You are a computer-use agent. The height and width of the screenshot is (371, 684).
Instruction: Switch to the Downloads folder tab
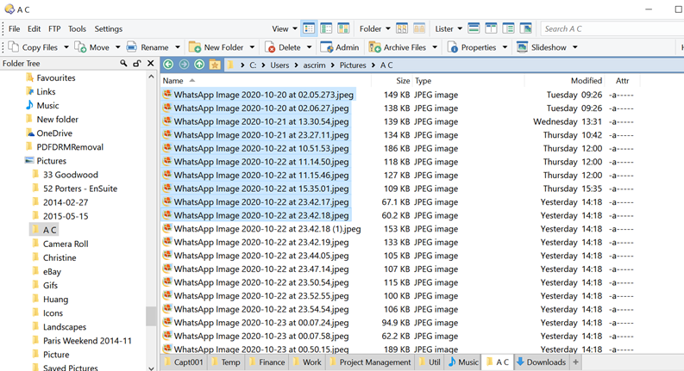click(542, 362)
